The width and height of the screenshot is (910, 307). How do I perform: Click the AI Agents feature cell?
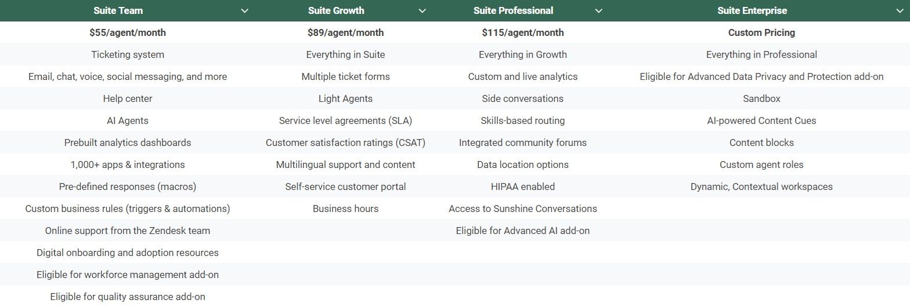128,120
